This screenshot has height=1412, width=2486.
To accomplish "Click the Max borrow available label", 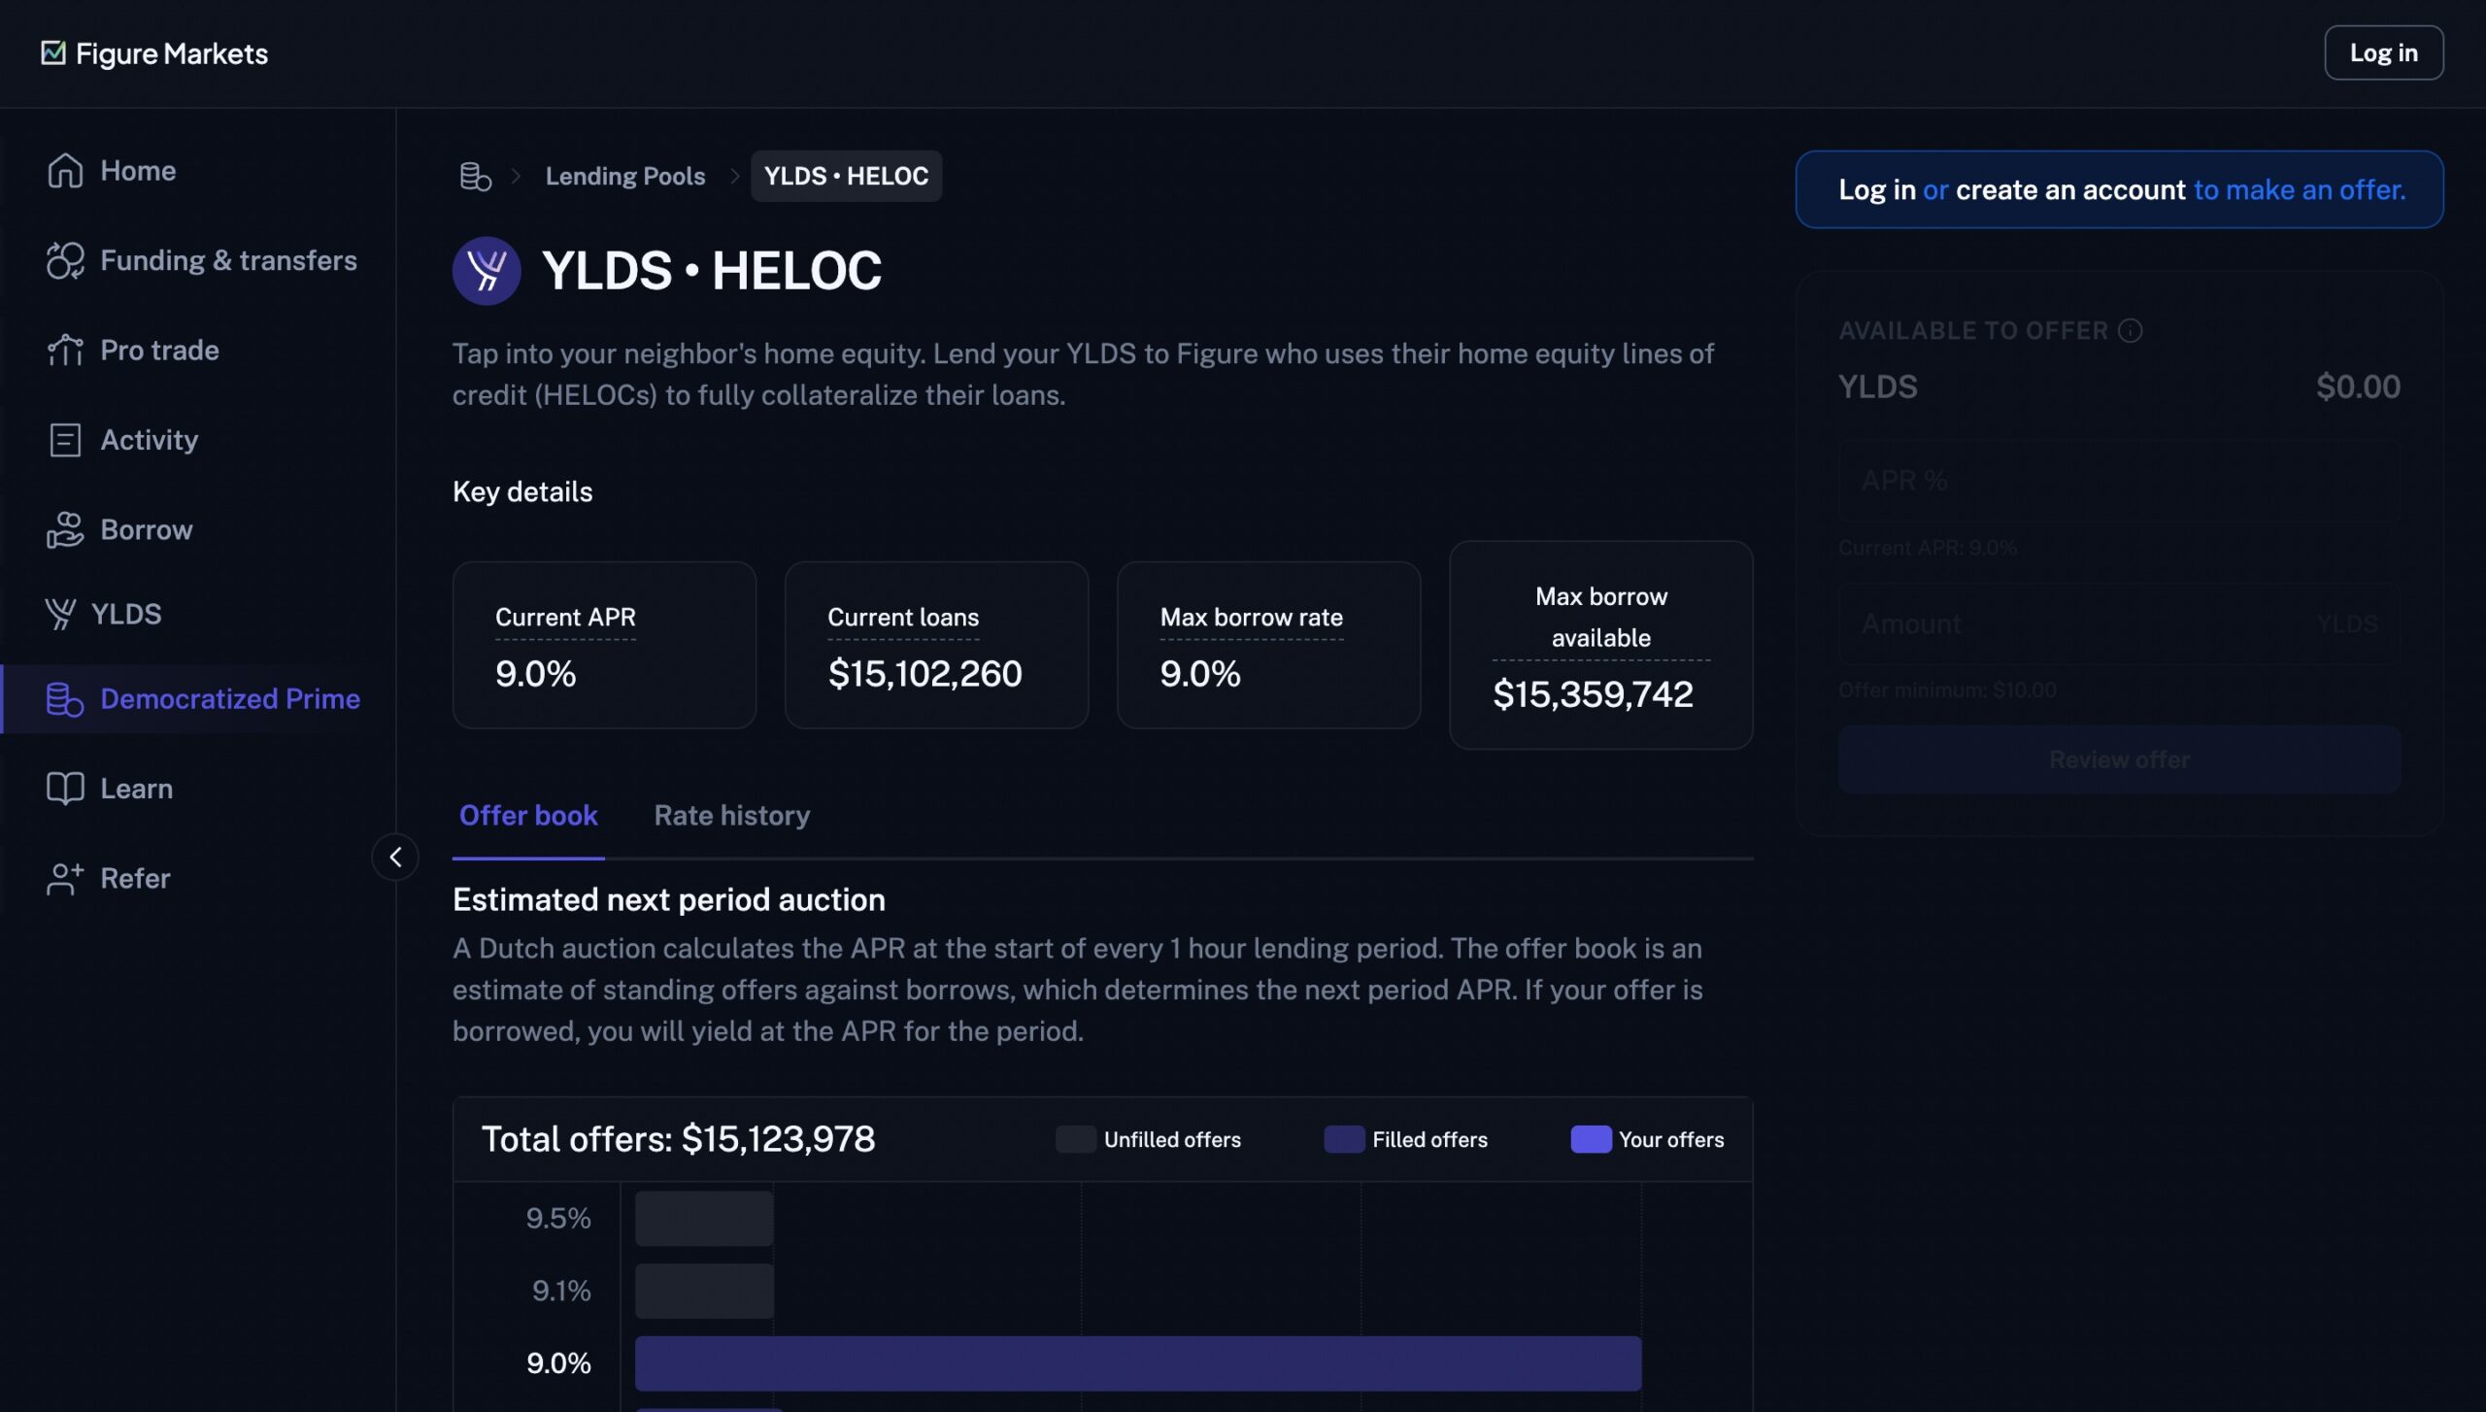I will [x=1601, y=618].
